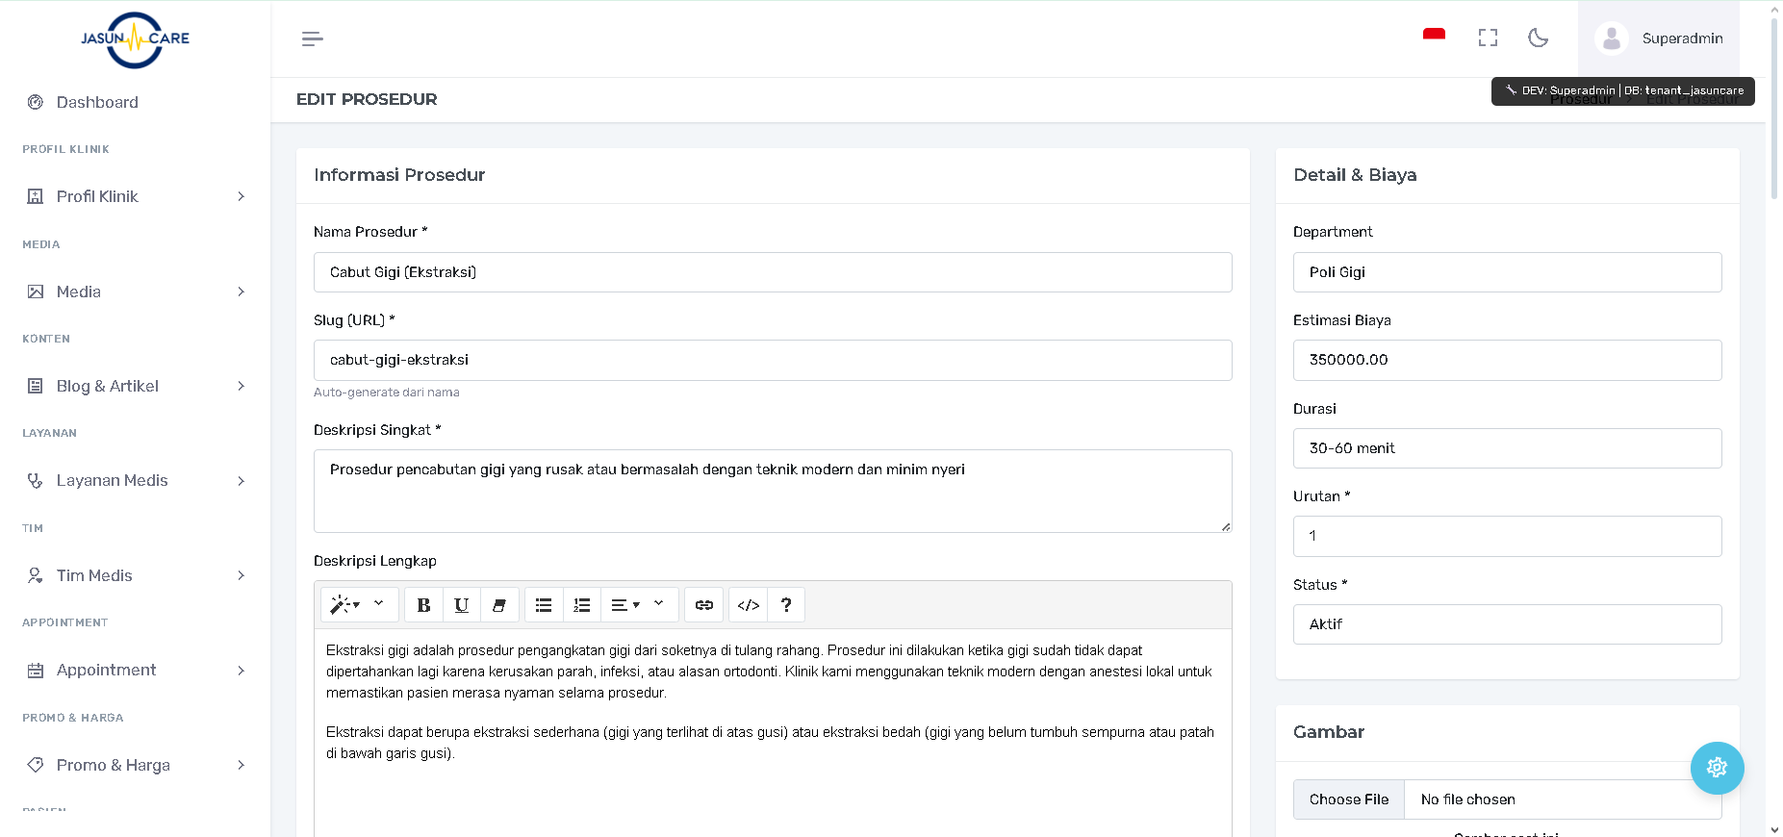Open the editor help dialog
The image size is (1783, 837).
[785, 605]
